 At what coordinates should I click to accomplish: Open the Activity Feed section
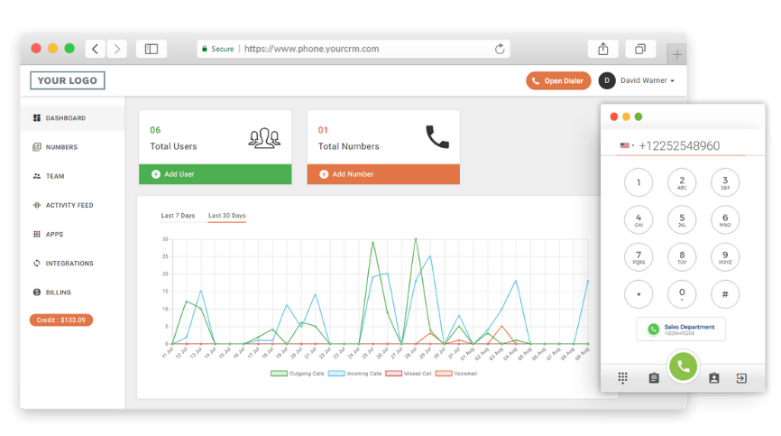point(73,205)
